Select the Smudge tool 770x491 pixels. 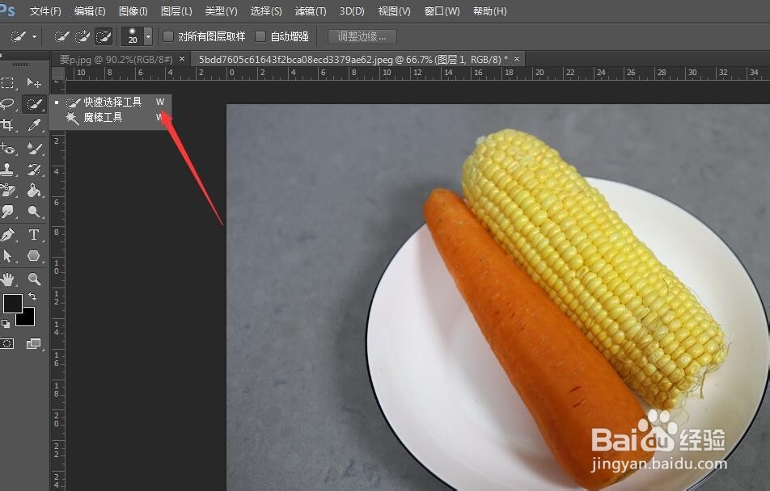coord(7,212)
